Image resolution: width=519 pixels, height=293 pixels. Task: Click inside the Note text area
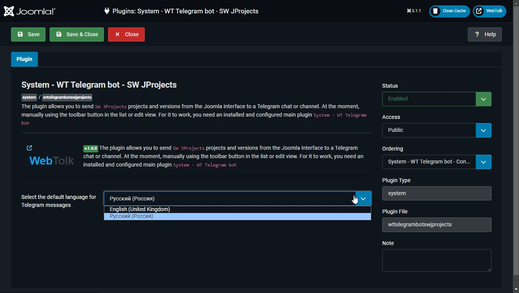pyautogui.click(x=437, y=260)
